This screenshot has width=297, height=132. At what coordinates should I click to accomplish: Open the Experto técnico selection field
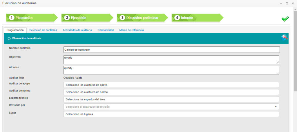[x=171, y=99]
